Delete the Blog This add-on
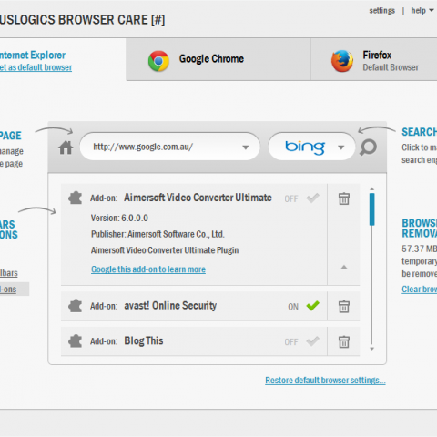437x437 pixels. coord(344,341)
